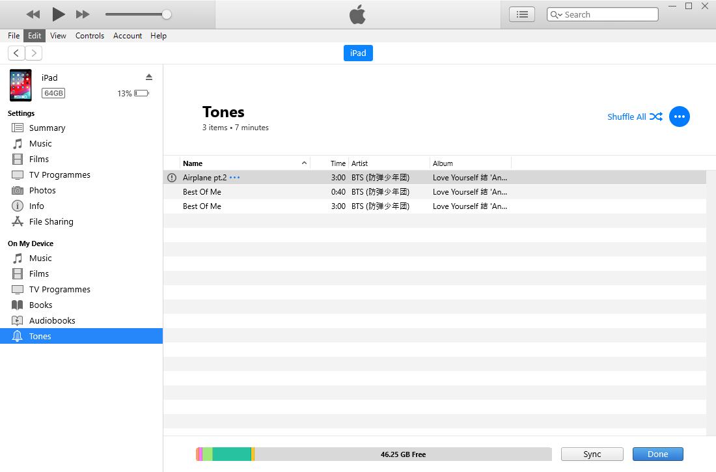The image size is (716, 472).
Task: Open the File menu
Action: 14,36
